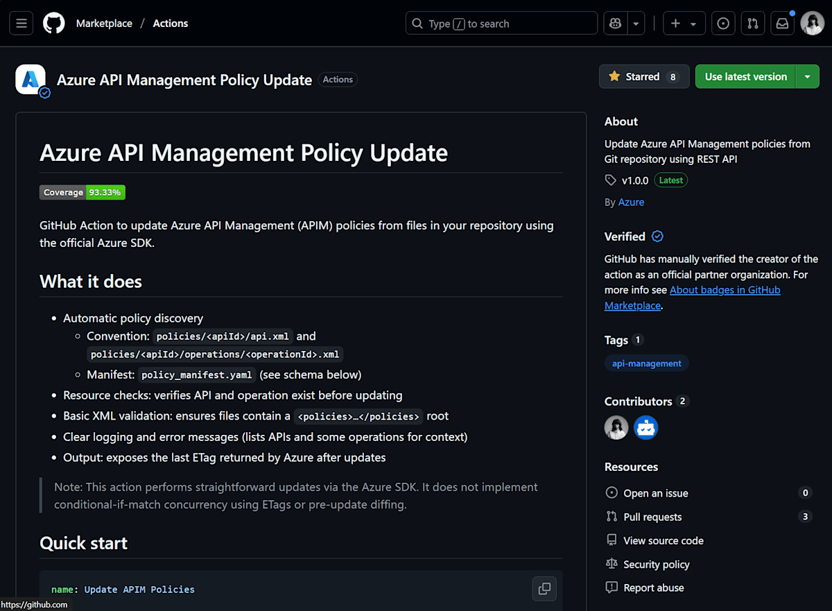
Task: View issues icon in header
Action: point(723,23)
